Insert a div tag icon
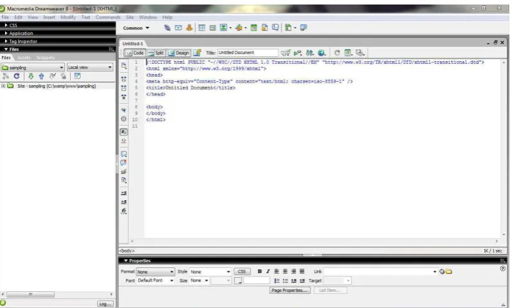The width and height of the screenshot is (512, 308). [x=213, y=28]
